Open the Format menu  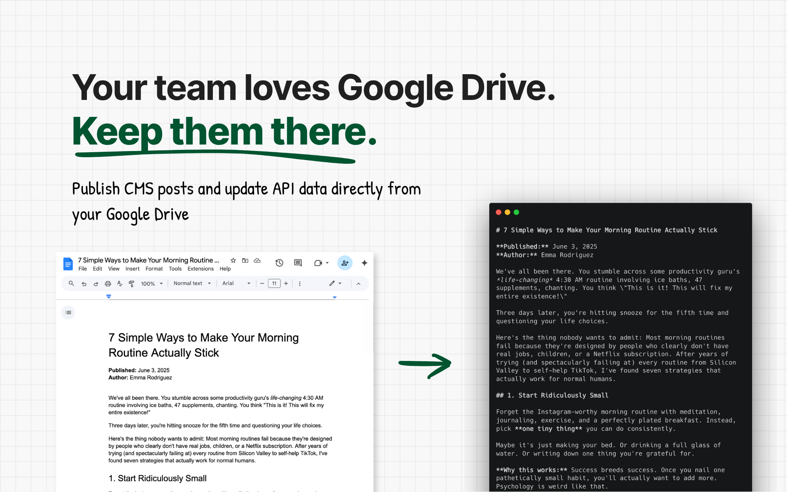(154, 269)
